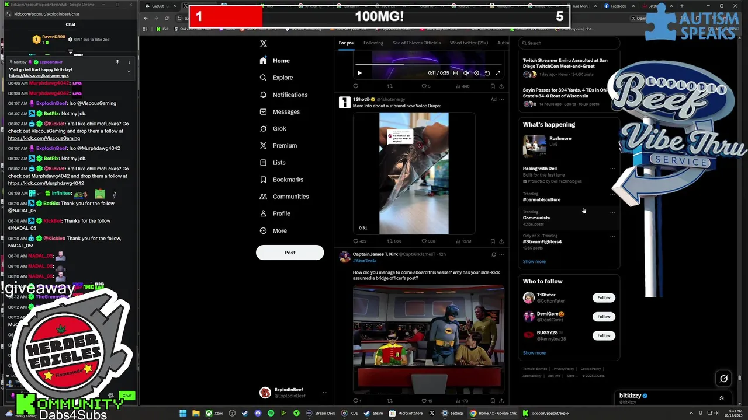Open Notifications in the X sidebar
The width and height of the screenshot is (748, 420).
click(283, 94)
